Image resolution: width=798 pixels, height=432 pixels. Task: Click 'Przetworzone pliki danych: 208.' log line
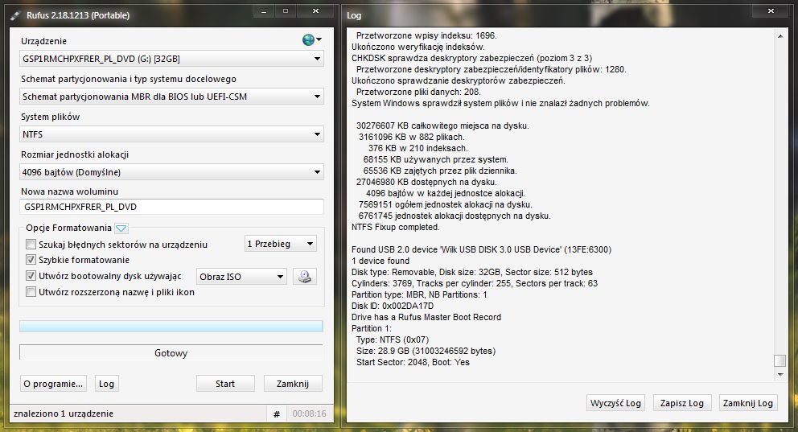[x=418, y=92]
